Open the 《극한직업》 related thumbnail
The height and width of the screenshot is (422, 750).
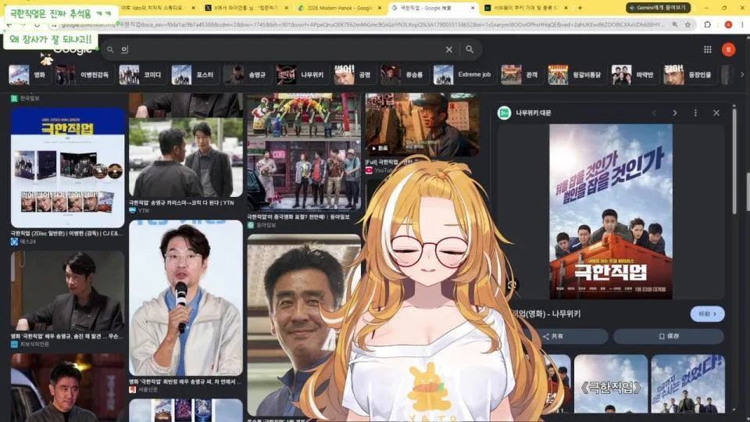[611, 383]
